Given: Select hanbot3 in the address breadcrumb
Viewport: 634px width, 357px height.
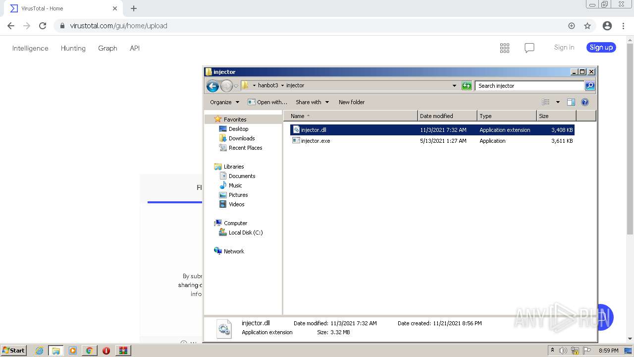Looking at the screenshot, I should coord(268,85).
